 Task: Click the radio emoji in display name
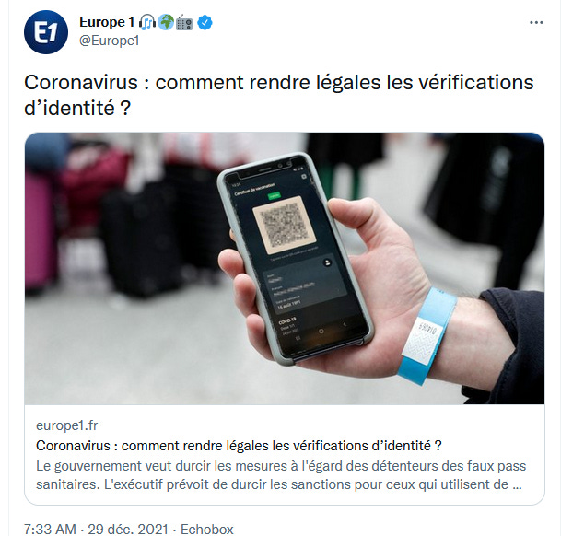click(x=184, y=22)
